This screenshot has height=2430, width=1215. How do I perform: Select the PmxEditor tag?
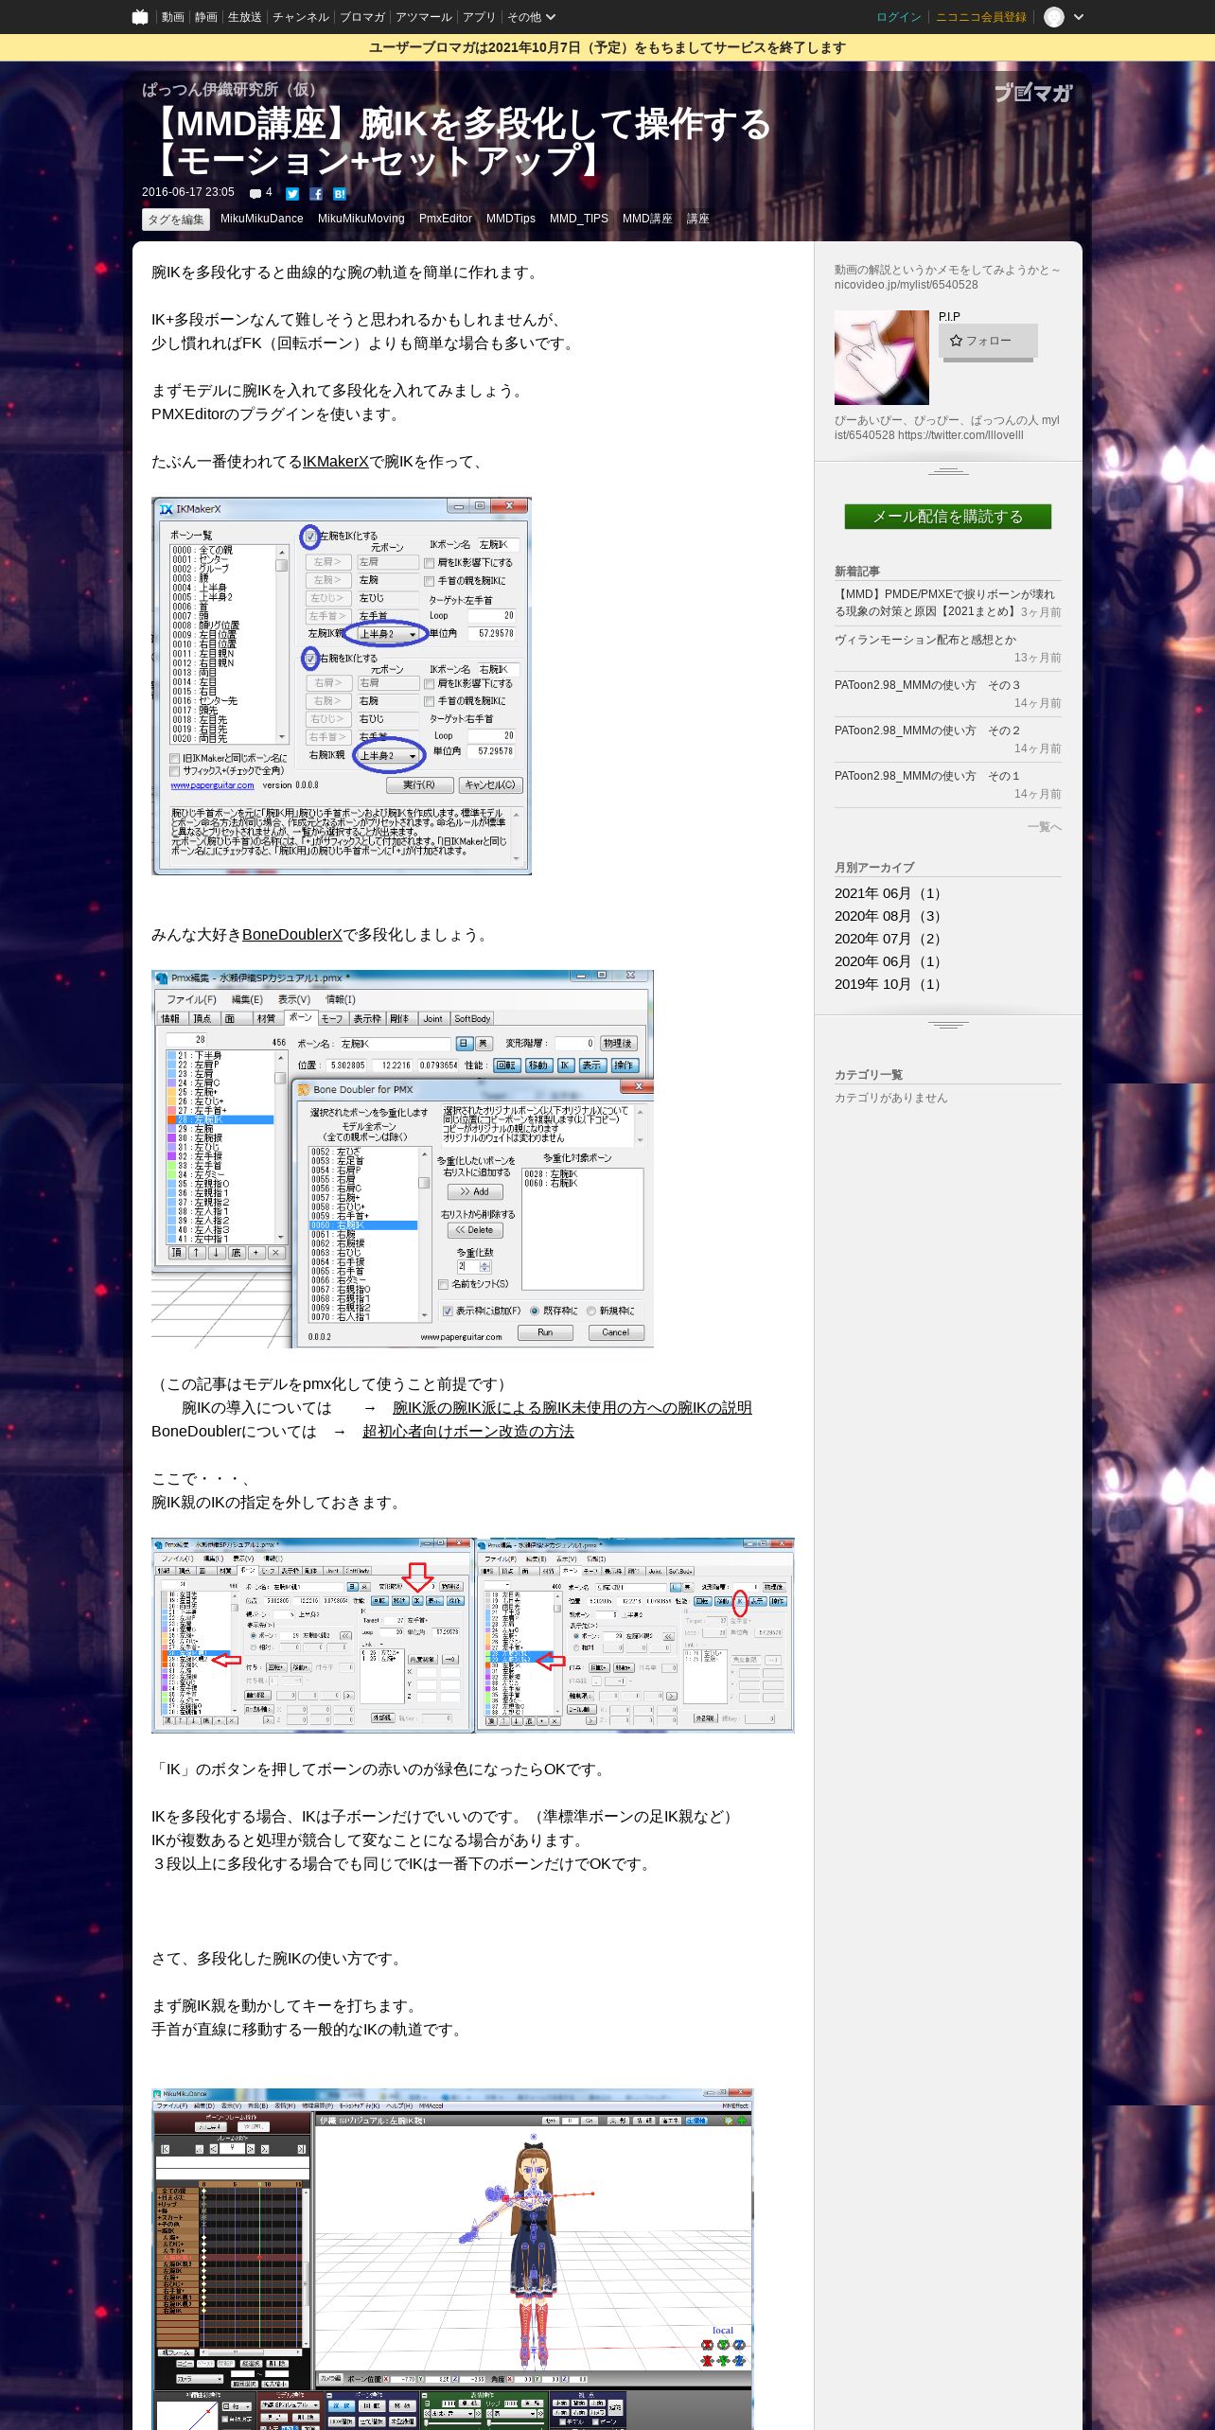click(x=446, y=219)
